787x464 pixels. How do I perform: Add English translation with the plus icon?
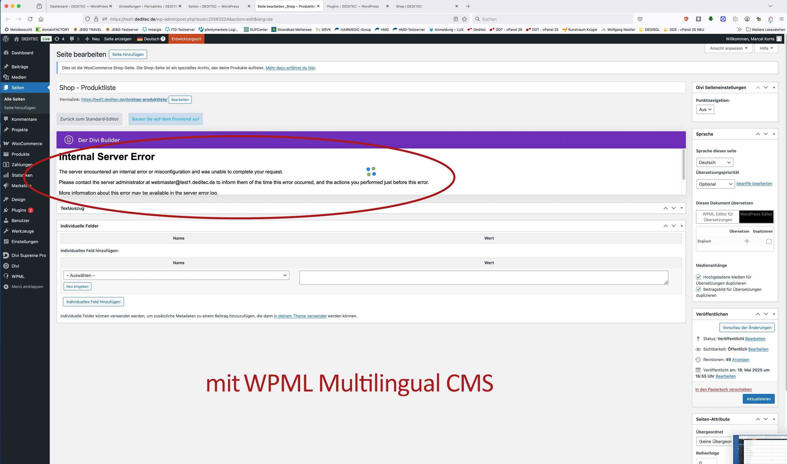[747, 241]
